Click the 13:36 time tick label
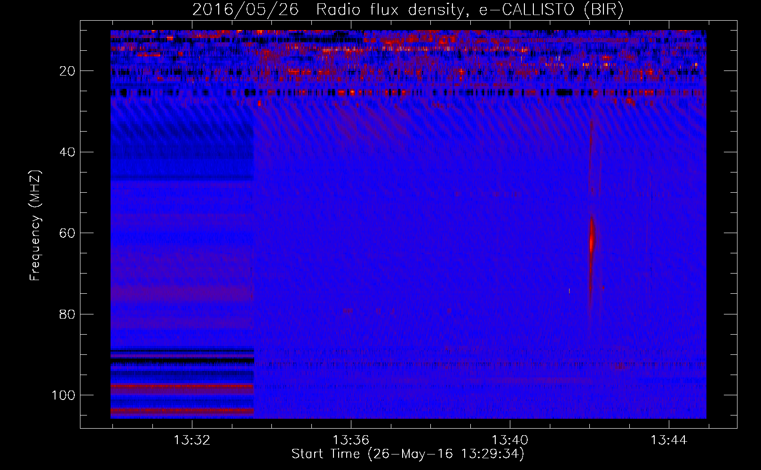The image size is (761, 470). click(351, 440)
